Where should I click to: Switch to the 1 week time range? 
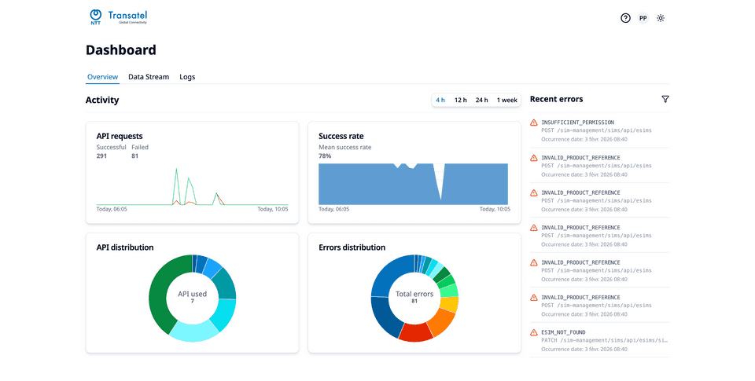pos(506,101)
